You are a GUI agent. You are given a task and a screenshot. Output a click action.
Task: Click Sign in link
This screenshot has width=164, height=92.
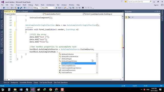coord(156,5)
